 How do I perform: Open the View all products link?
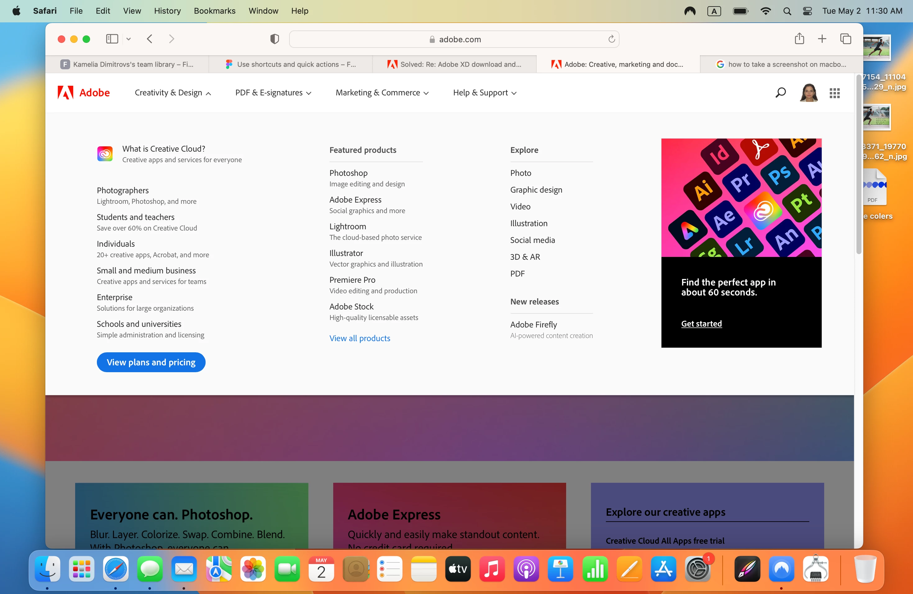pyautogui.click(x=359, y=338)
